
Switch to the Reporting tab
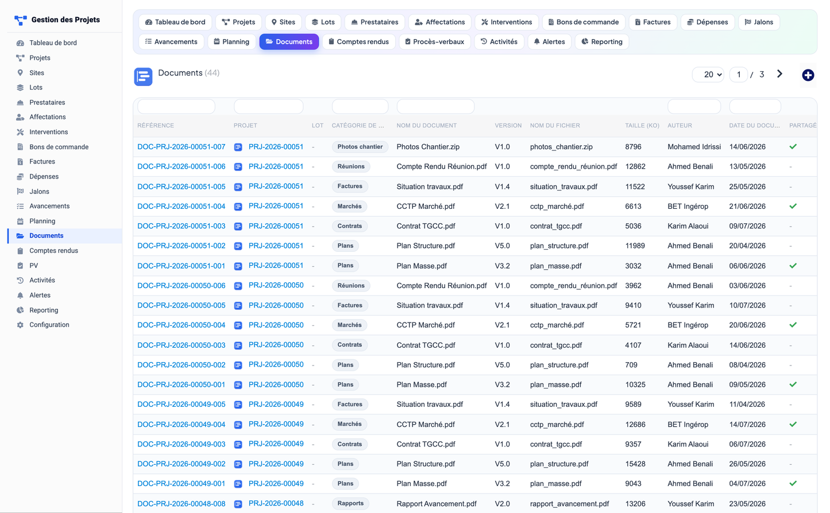tap(601, 42)
